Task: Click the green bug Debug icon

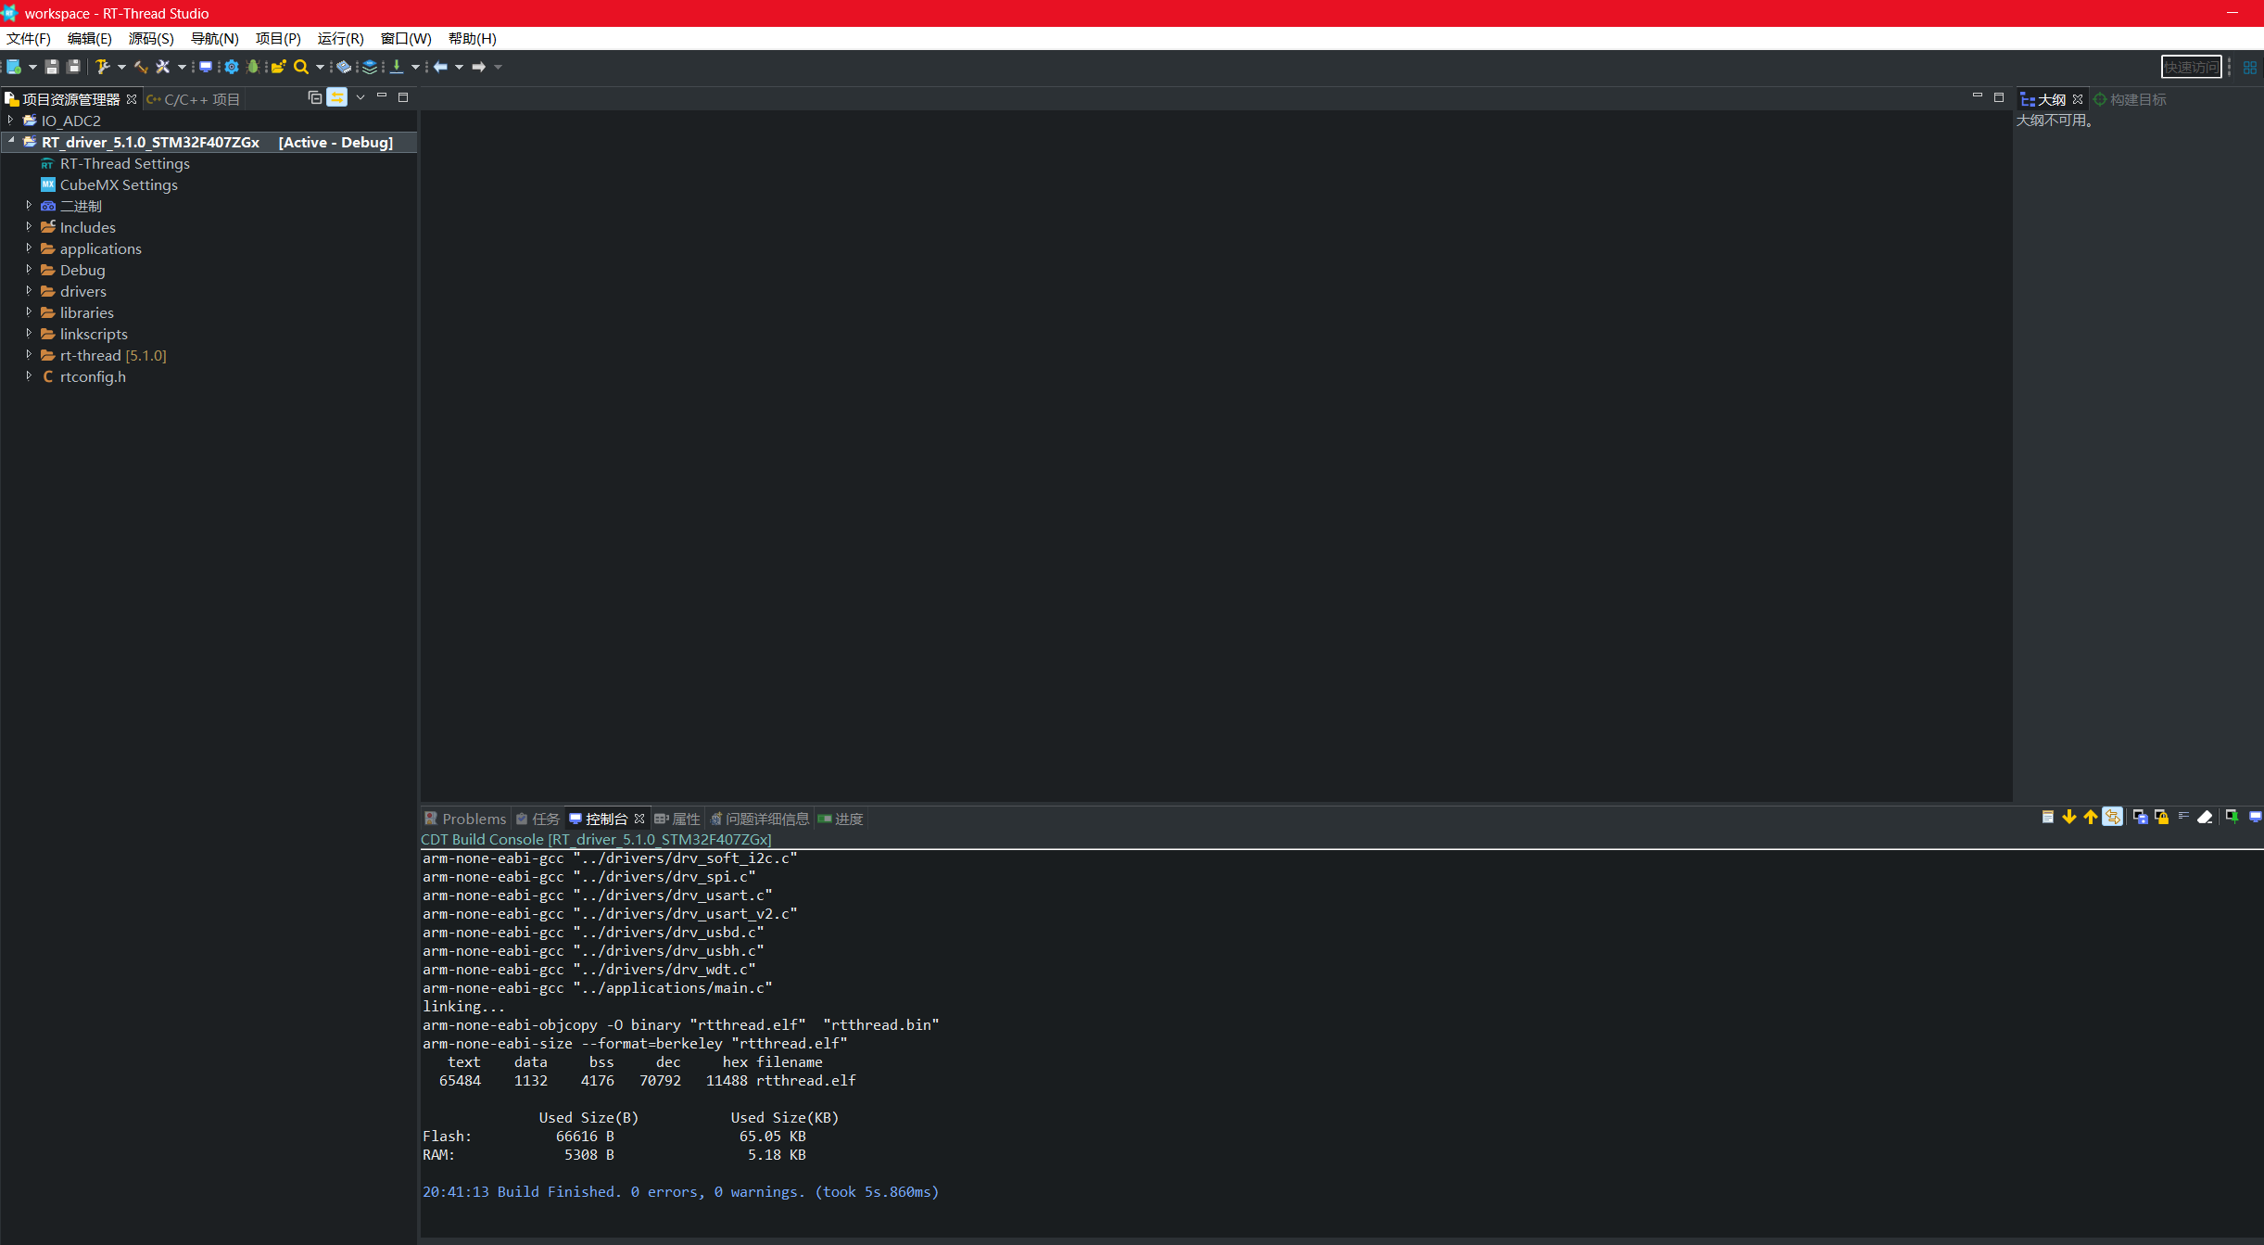Action: 253,67
